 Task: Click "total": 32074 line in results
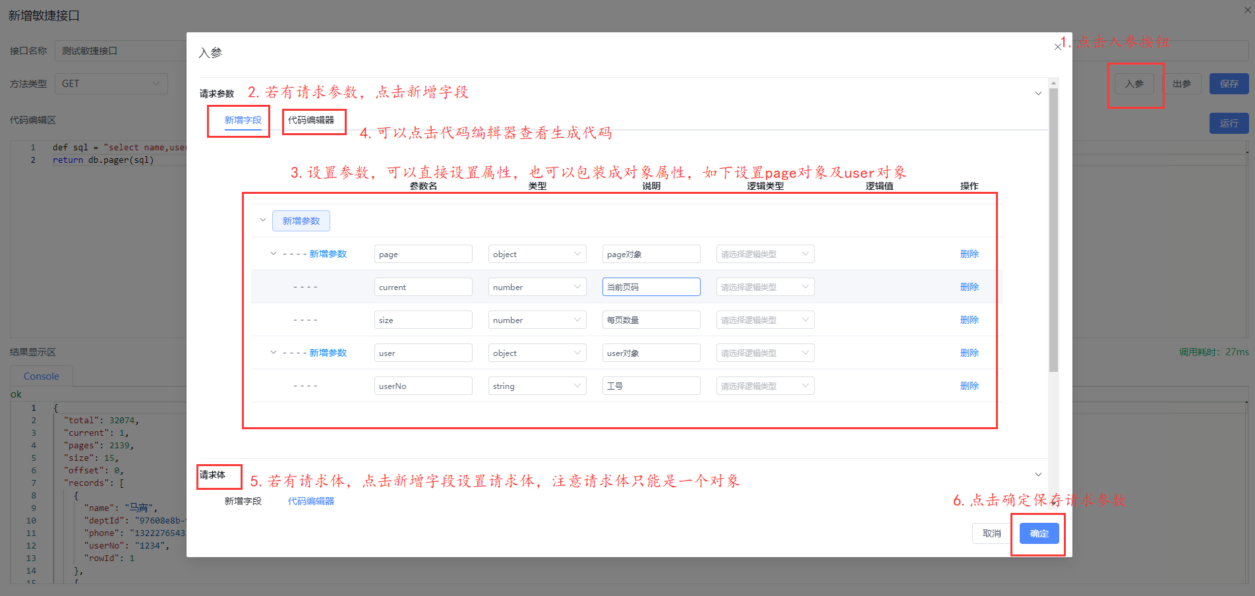(x=101, y=421)
